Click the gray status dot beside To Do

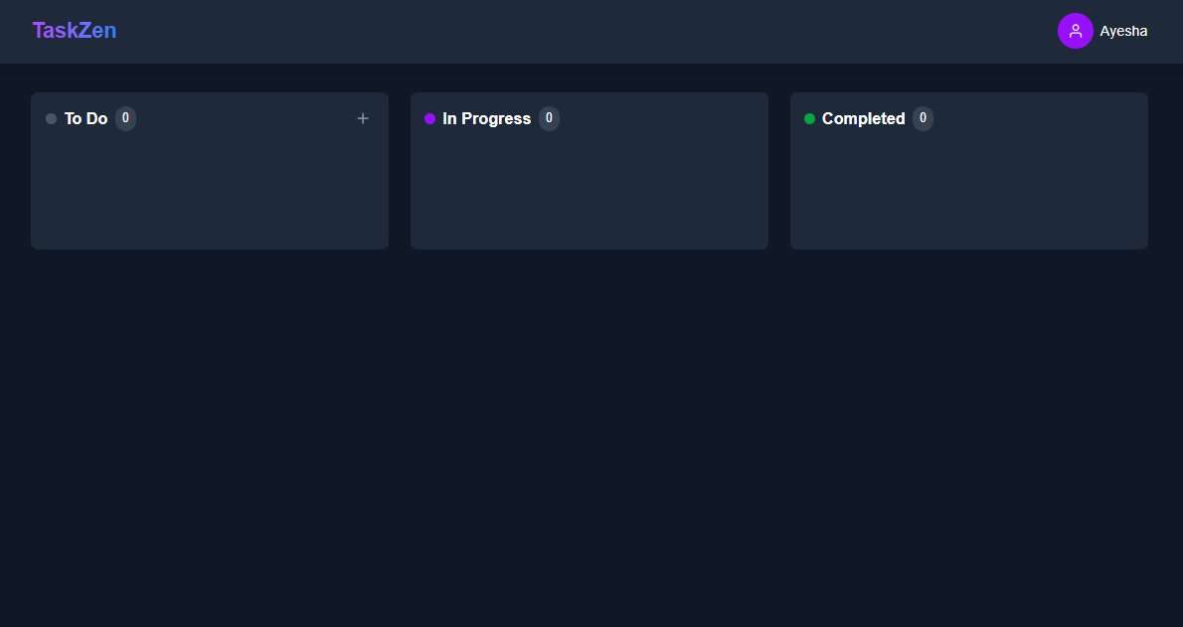click(51, 118)
